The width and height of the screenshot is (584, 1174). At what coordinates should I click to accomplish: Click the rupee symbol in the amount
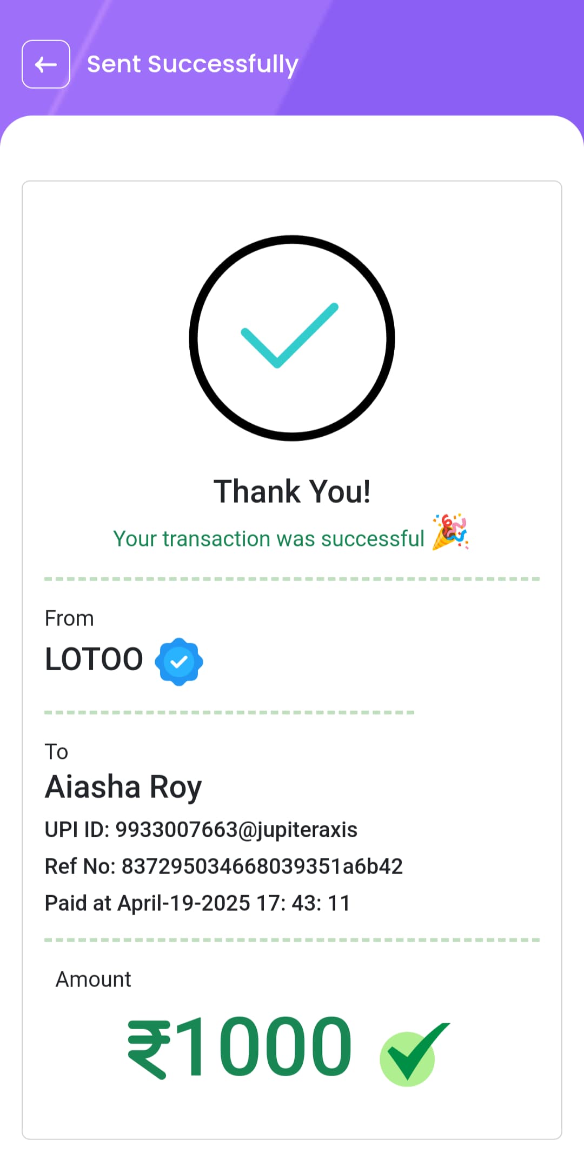click(x=149, y=1049)
